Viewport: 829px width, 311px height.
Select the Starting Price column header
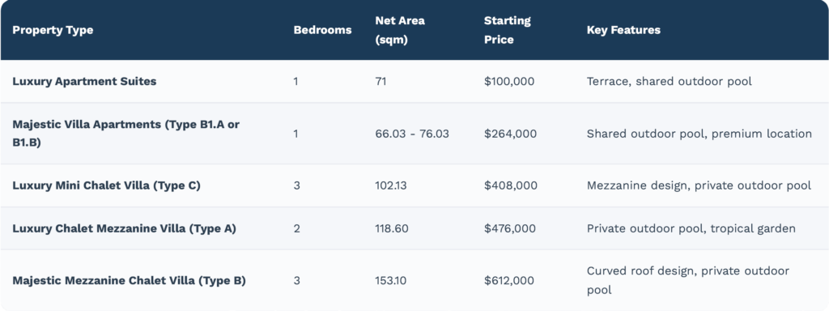(x=507, y=30)
